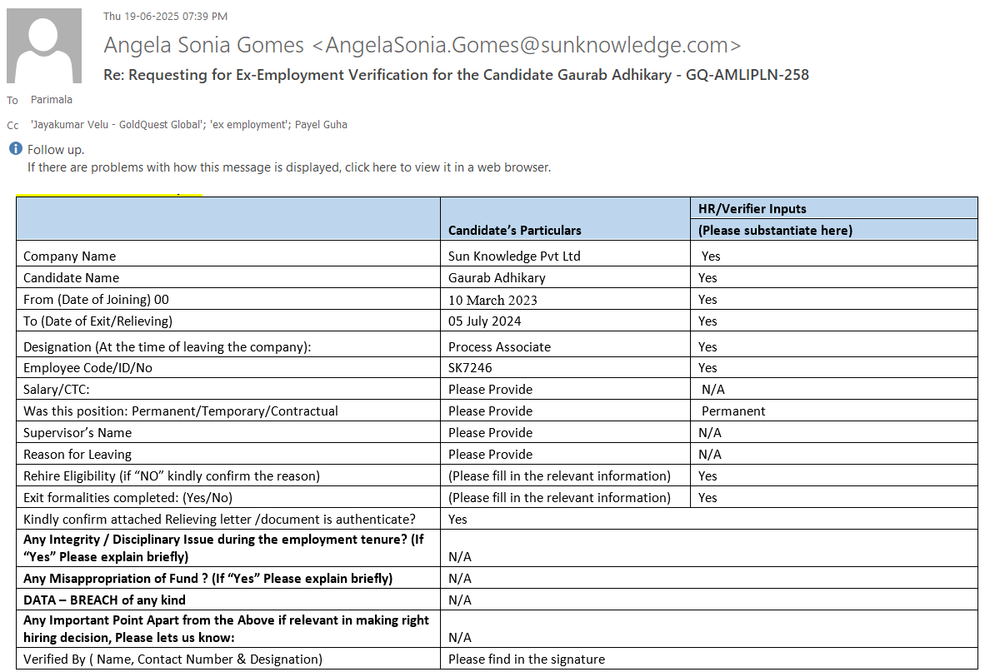Viewport: 990px width, 672px height.
Task: Select the Process Associate designation cell
Action: 499,347
